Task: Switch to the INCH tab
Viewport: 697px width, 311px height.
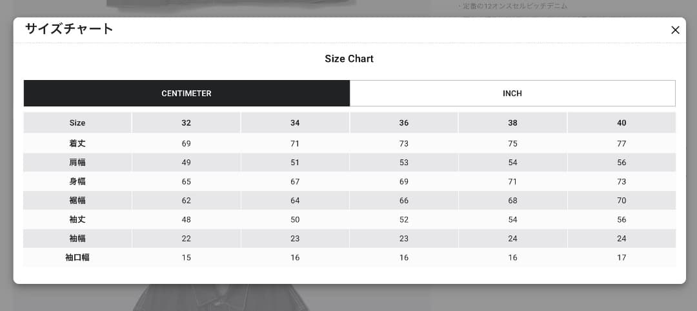Action: (x=512, y=94)
